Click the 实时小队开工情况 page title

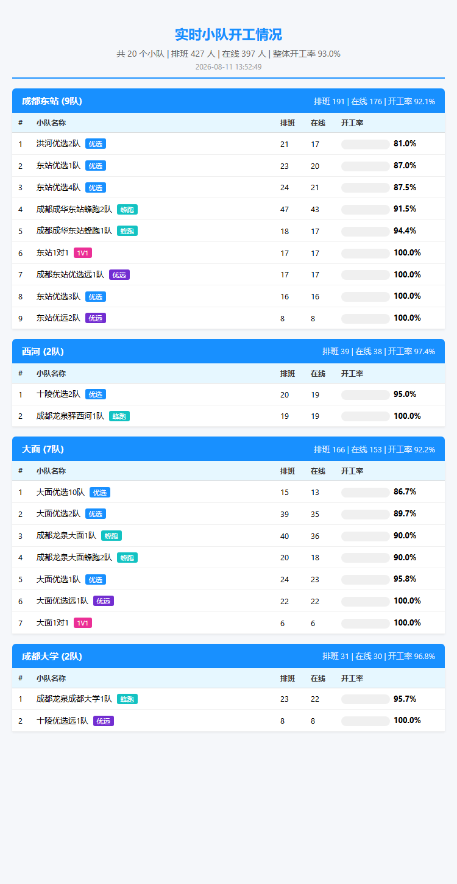tap(228, 35)
